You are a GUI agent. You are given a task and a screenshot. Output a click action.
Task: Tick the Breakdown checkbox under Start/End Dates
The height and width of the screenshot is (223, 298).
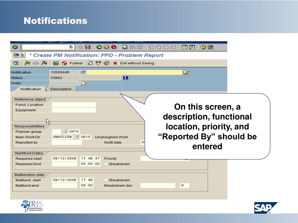click(106, 164)
